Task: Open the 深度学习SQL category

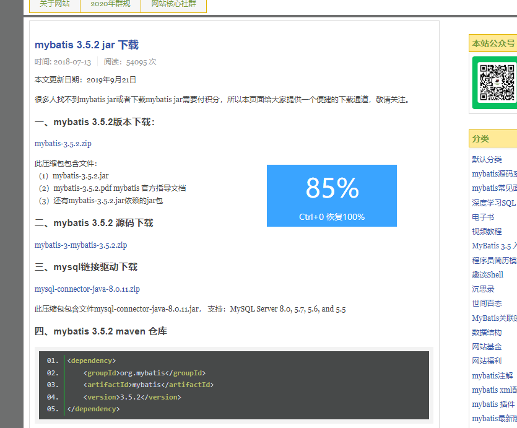Action: [x=493, y=203]
